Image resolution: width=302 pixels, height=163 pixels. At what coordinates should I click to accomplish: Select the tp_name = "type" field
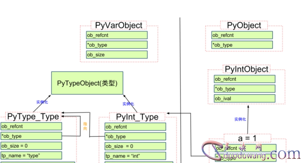click(31, 156)
